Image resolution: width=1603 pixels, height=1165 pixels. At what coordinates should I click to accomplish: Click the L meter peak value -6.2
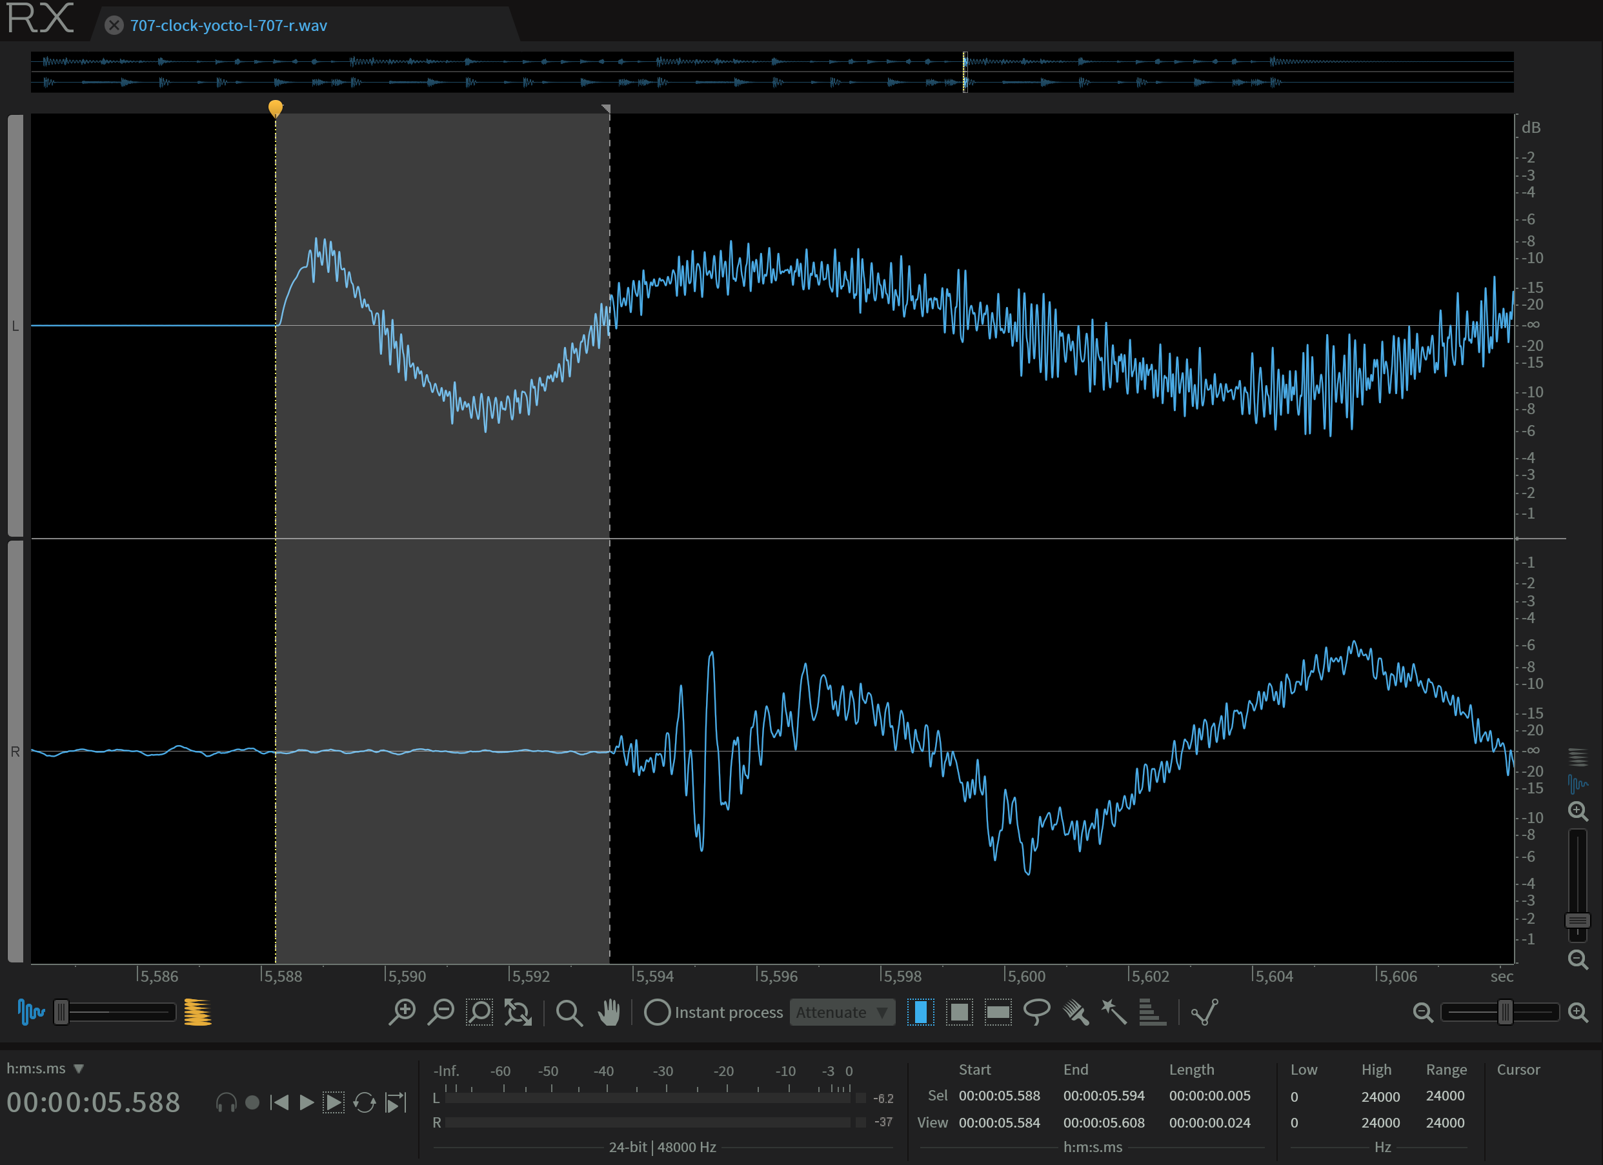click(x=883, y=1099)
